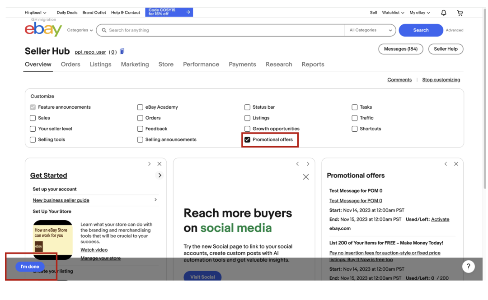Open Get Started section with round chevron
488x300 pixels.
point(160,175)
